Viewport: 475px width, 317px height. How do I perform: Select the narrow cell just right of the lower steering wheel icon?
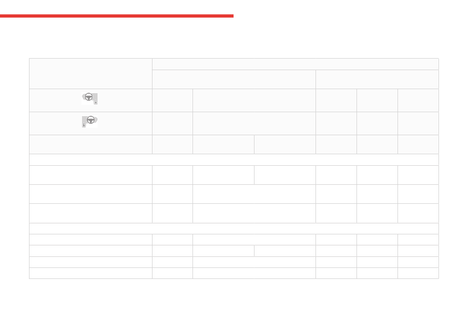(172, 124)
